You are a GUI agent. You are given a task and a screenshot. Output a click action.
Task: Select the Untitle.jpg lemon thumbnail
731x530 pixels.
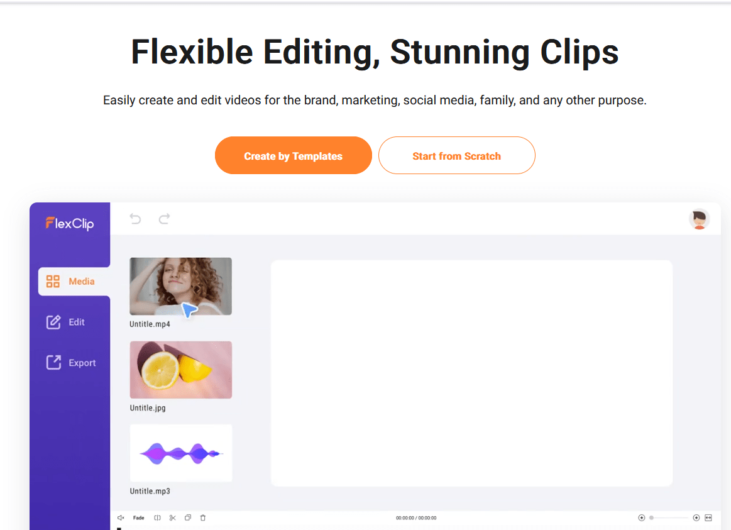click(181, 370)
